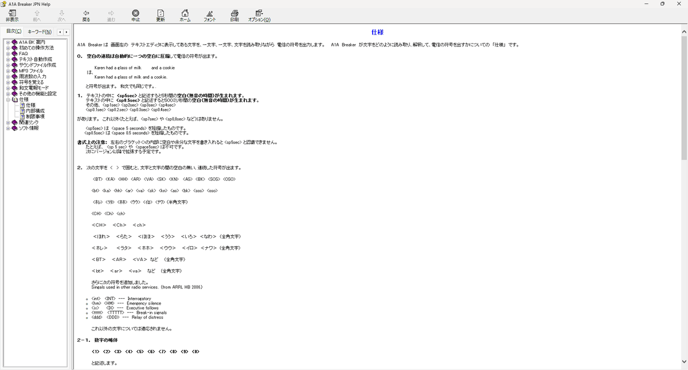688x370 pixels.
Task: Print the topic with 印刷
Action: click(234, 15)
